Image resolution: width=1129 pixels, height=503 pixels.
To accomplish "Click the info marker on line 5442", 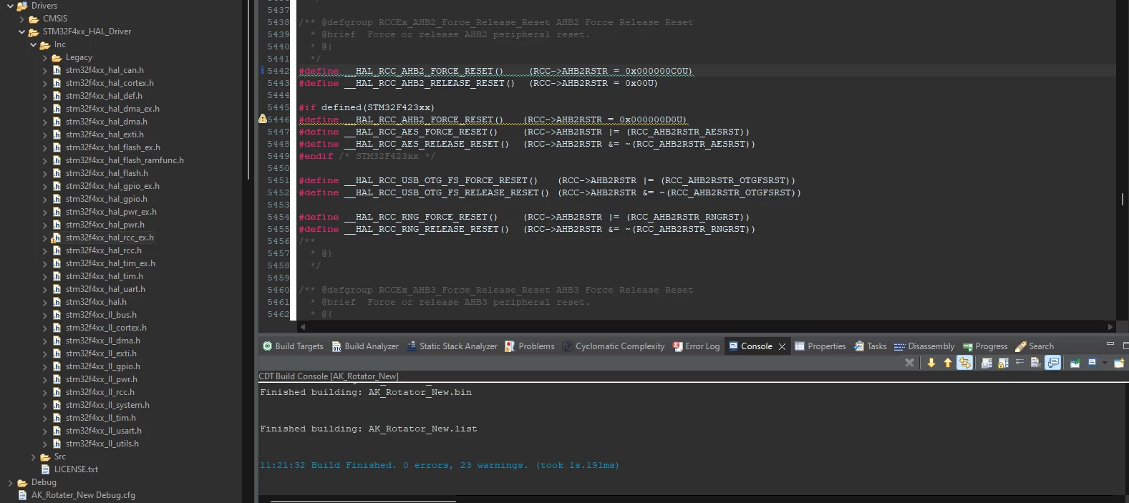I will (x=262, y=70).
